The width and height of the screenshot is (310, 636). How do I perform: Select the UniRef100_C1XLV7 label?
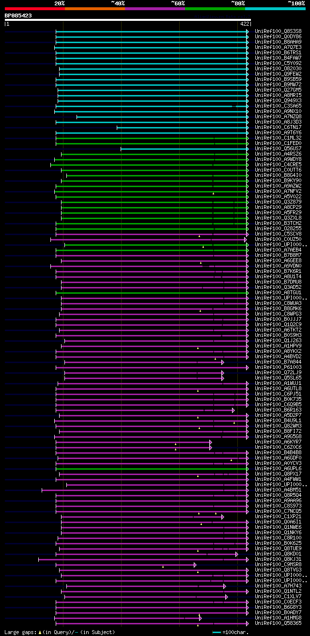pos(278,596)
